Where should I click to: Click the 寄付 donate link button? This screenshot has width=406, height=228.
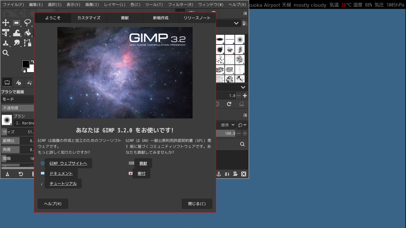pyautogui.click(x=141, y=173)
